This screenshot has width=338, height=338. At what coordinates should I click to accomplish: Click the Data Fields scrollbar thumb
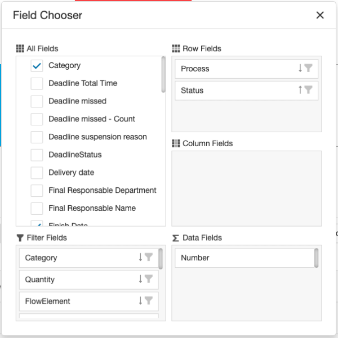[x=317, y=258]
